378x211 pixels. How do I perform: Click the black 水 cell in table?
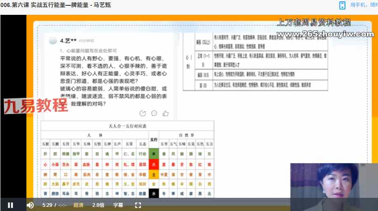point(154,193)
